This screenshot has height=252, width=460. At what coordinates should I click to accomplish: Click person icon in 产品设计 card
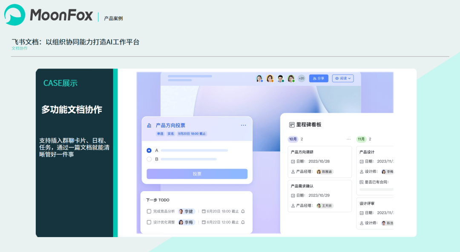pyautogui.click(x=362, y=172)
